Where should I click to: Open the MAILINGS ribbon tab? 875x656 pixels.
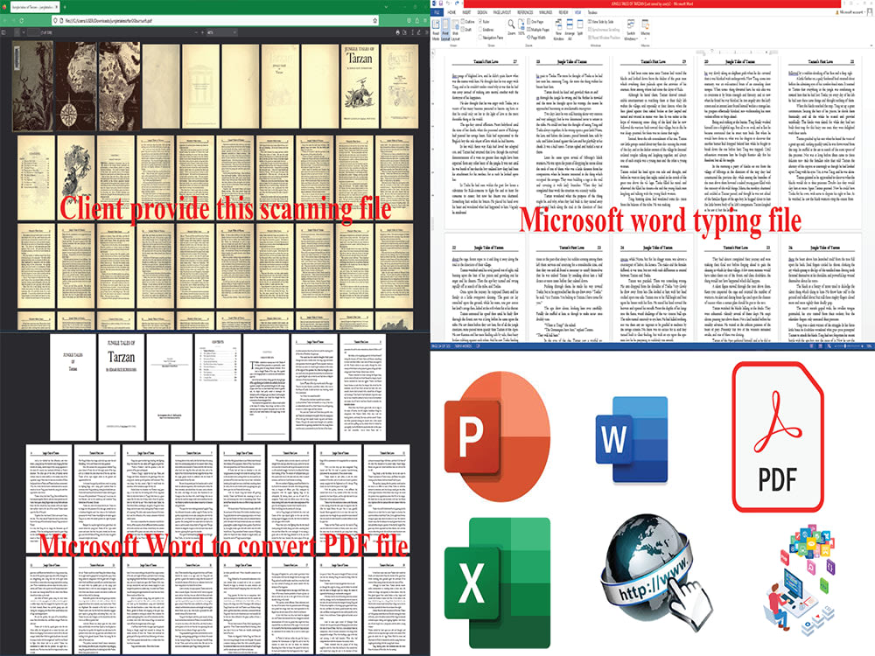(x=546, y=12)
